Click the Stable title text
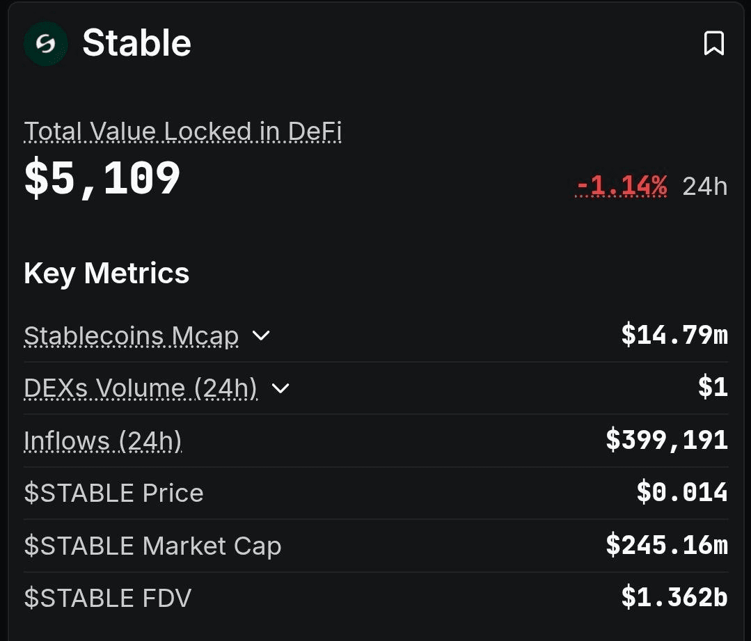The width and height of the screenshot is (751, 641). click(x=136, y=43)
